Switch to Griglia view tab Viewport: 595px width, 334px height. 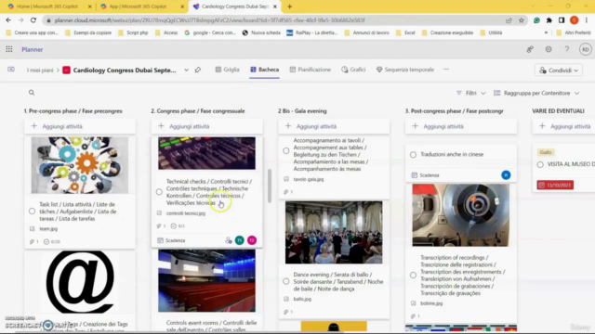pos(227,70)
